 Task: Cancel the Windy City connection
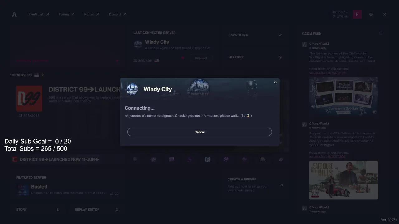tap(199, 132)
